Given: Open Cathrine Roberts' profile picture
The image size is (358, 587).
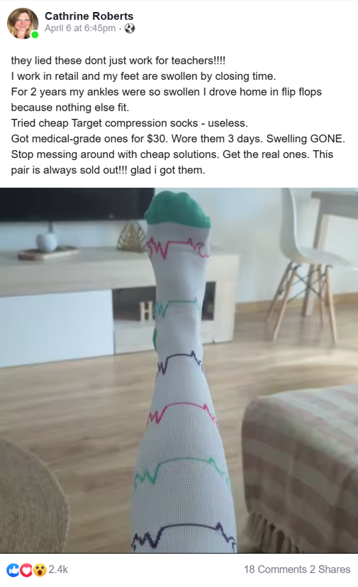Looking at the screenshot, I should 22,23.
